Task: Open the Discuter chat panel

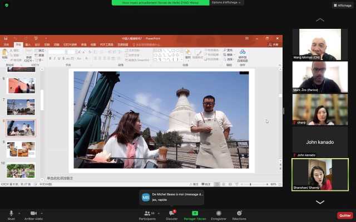Action: pos(171,214)
